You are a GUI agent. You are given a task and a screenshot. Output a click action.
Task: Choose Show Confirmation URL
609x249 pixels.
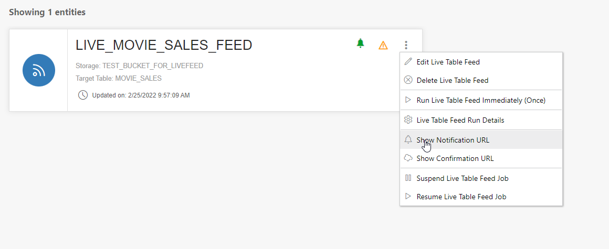pyautogui.click(x=455, y=158)
